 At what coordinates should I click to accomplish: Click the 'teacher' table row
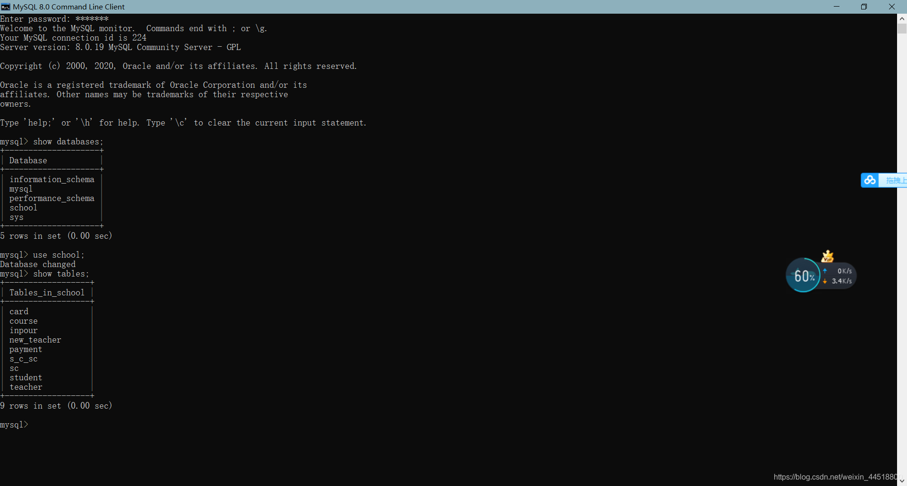pyautogui.click(x=26, y=387)
